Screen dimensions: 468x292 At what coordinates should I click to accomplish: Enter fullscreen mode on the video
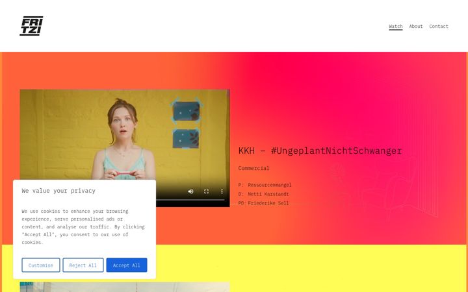point(206,191)
